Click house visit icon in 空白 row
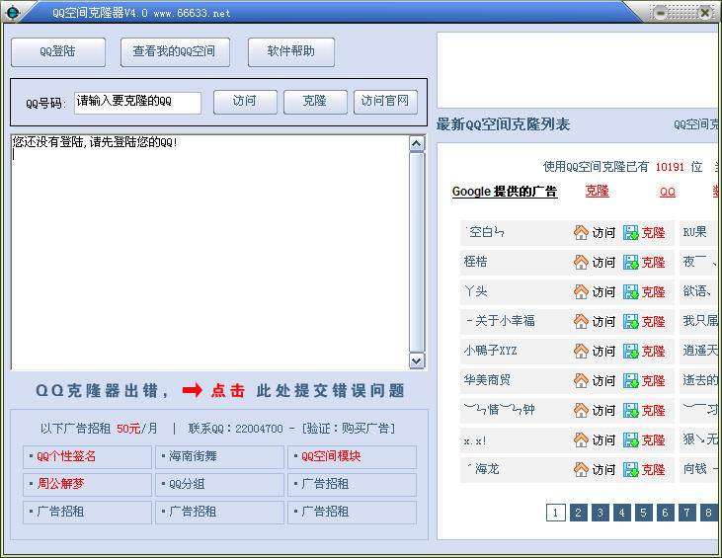Image resolution: width=722 pixels, height=558 pixels. (x=581, y=232)
